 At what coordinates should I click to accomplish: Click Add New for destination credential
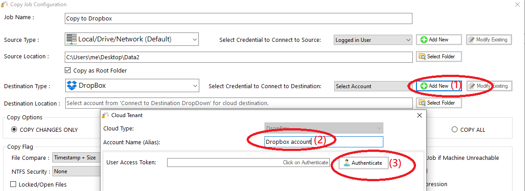(x=439, y=86)
